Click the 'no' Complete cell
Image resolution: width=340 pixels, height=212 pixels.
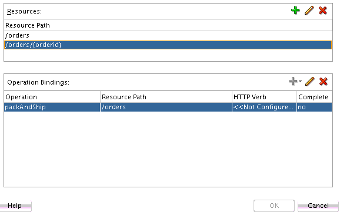click(x=315, y=107)
